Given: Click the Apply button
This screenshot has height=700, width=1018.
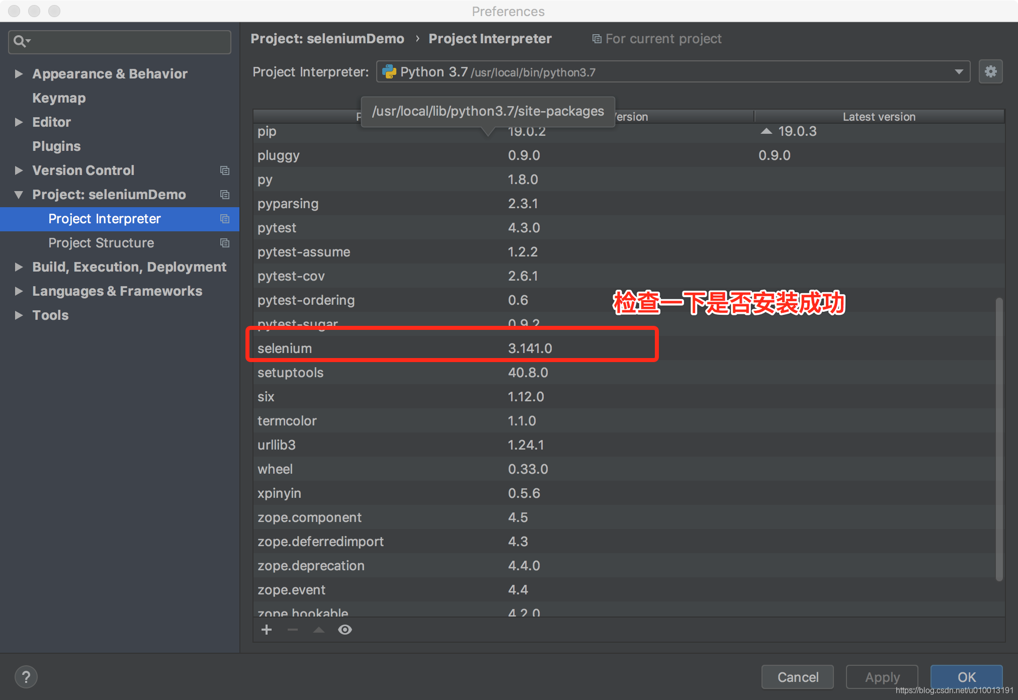Looking at the screenshot, I should (882, 677).
